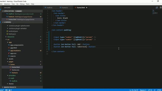Select math.ts in Open Editors list
This screenshot has height=91, width=162.
(x=22, y=14)
